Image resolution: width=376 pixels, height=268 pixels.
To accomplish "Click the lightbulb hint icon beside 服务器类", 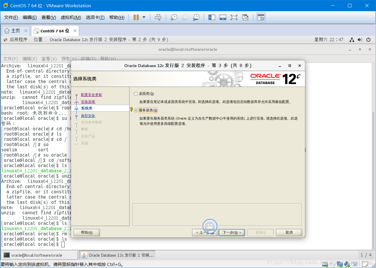I will 131,109.
